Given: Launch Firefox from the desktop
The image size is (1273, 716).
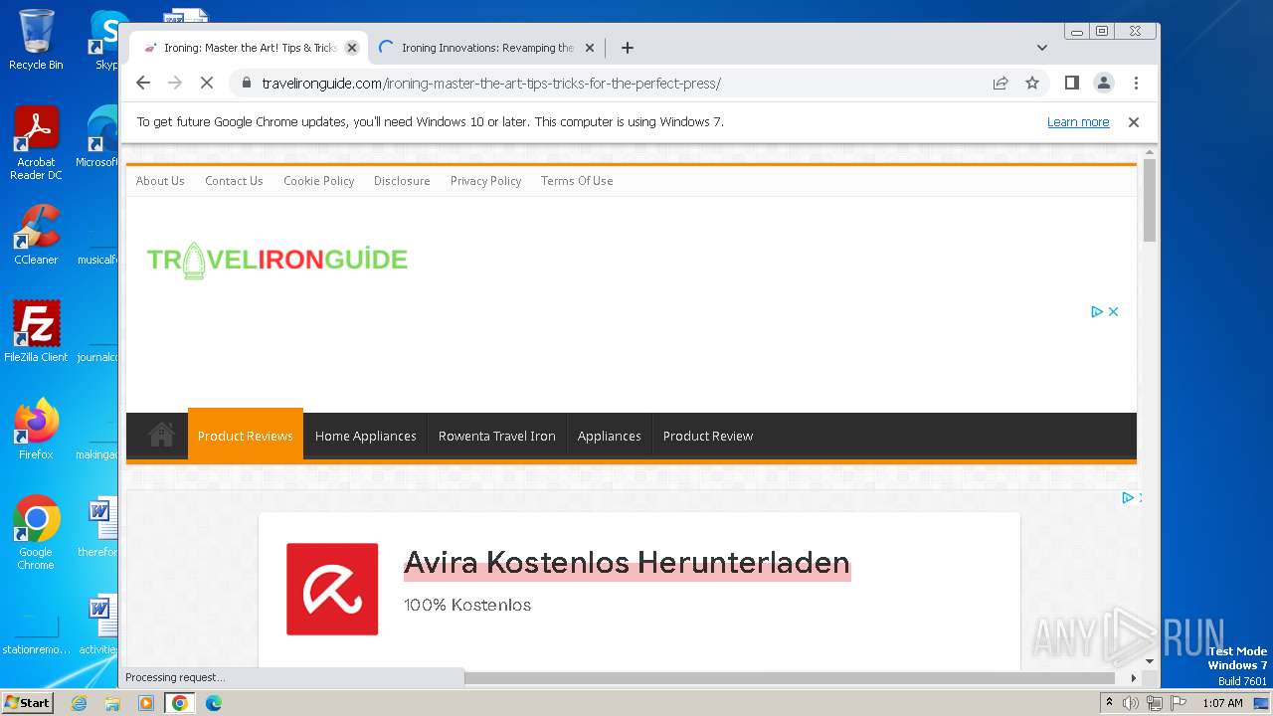Looking at the screenshot, I should 36,430.
